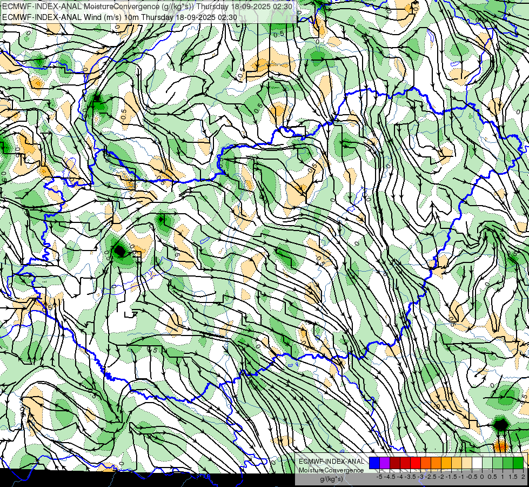This screenshot has width=529, height=487.
Task: Click the purple legend swatch
Action: pyautogui.click(x=385, y=463)
